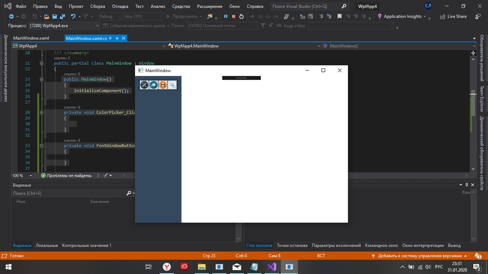Open the thread dropdown showing Основной поток

click(x=223, y=25)
